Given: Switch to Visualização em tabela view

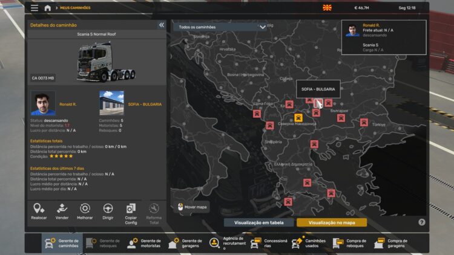Looking at the screenshot, I should tap(259, 222).
